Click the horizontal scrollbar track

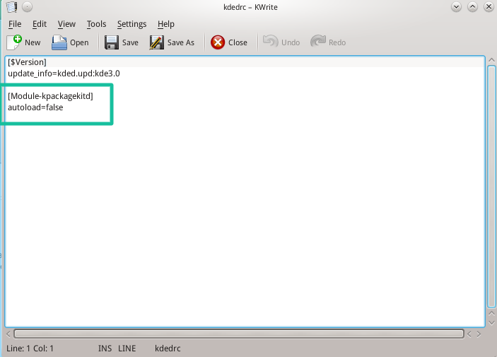point(239,334)
